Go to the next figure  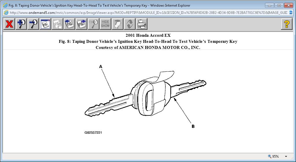pyautogui.click(x=81, y=24)
